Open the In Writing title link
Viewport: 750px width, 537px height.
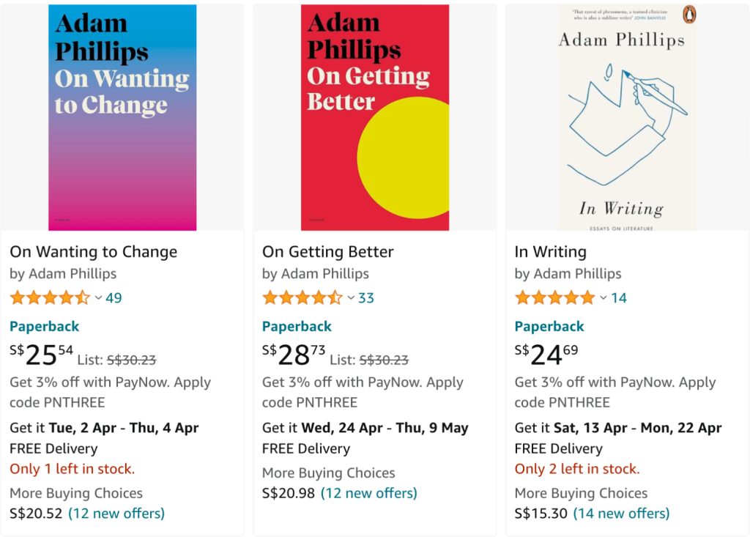(x=551, y=251)
